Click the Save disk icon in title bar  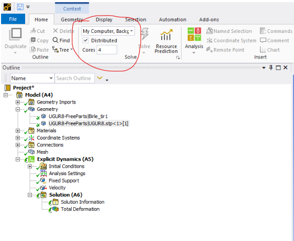coord(20,7)
